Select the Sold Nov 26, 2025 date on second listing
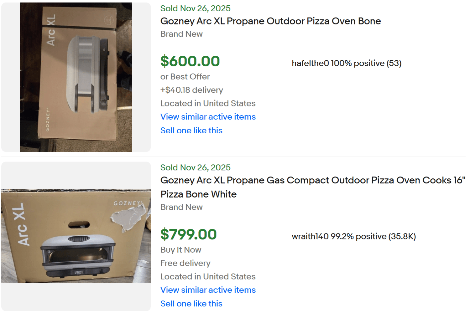The image size is (470, 313). tap(195, 167)
